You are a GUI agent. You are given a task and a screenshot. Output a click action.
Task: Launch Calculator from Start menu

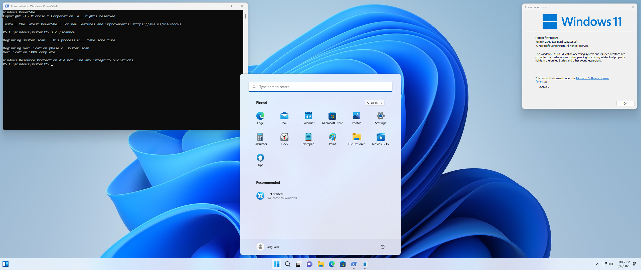260,139
